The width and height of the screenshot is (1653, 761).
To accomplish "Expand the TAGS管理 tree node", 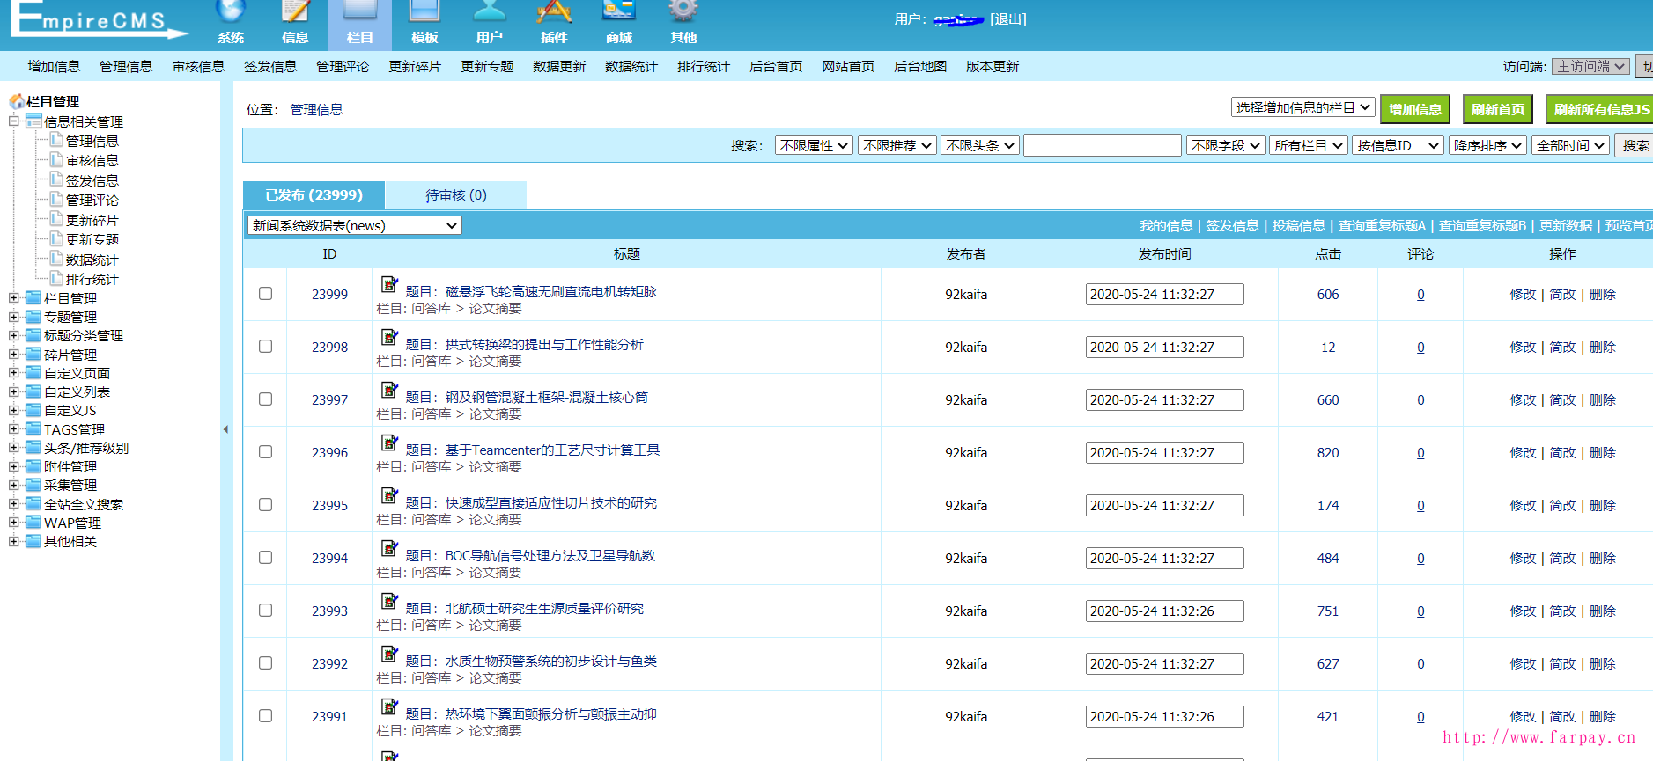I will (x=13, y=429).
